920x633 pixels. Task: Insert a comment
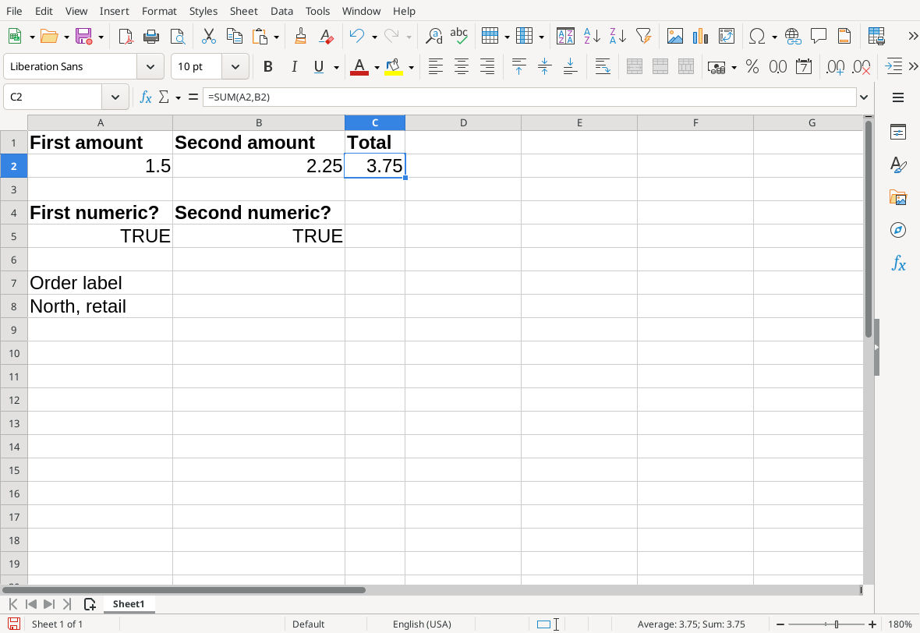(819, 37)
